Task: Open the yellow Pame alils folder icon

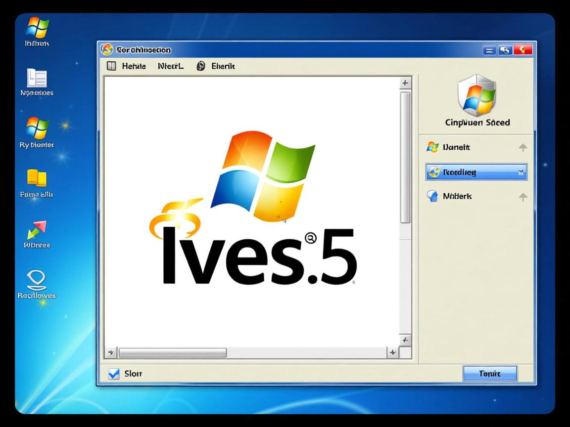Action: [37, 178]
